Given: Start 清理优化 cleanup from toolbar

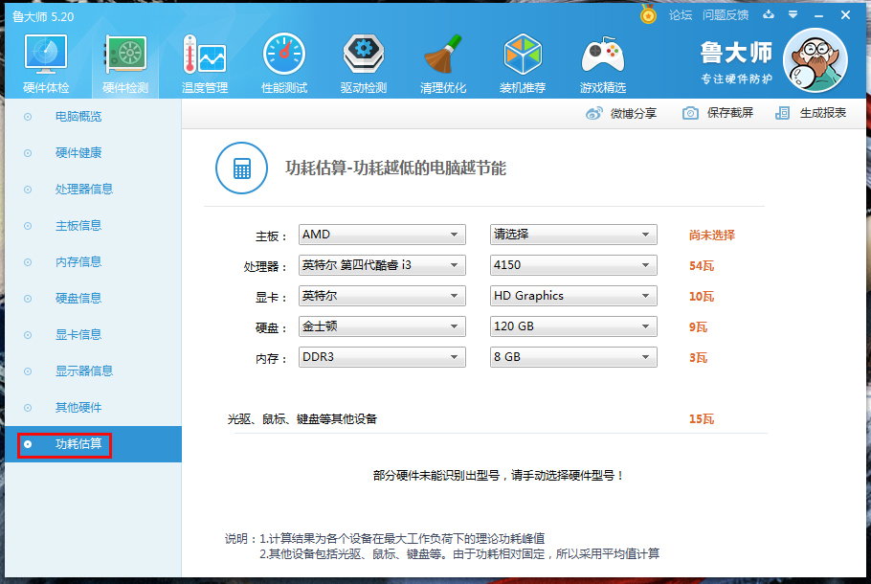Looking at the screenshot, I should 443,59.
